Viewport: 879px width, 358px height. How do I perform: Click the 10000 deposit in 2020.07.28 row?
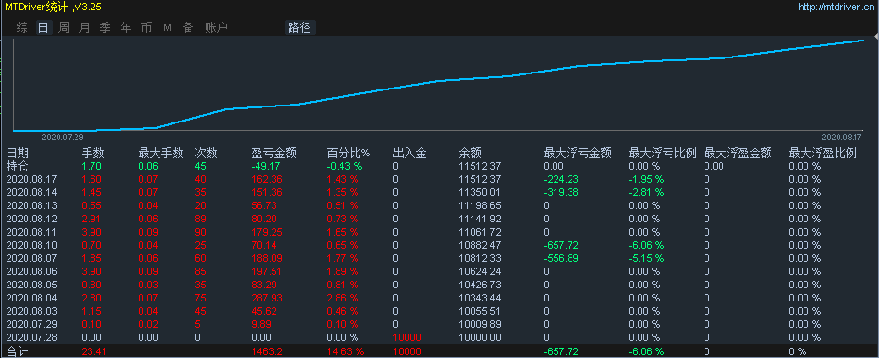point(407,337)
